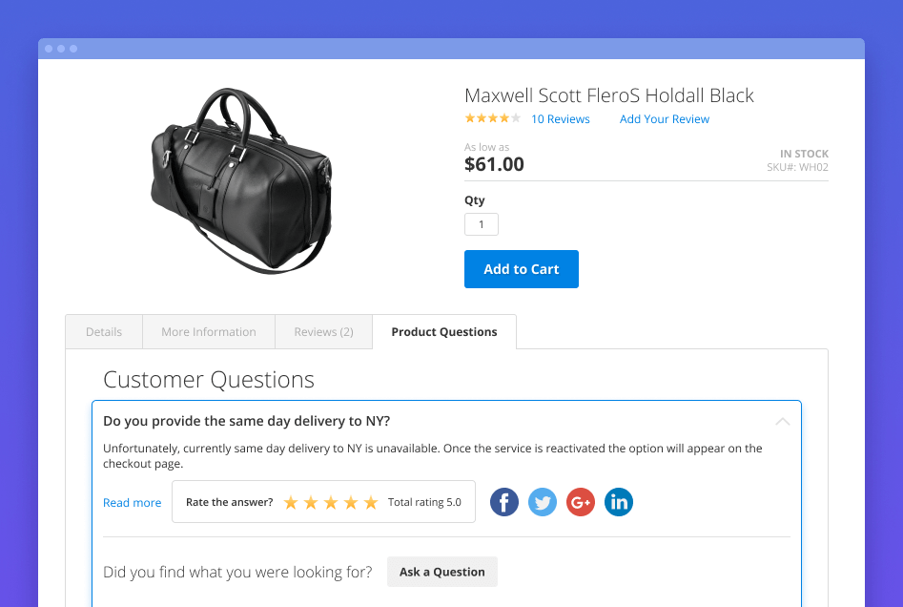Click the Qty input field
The height and width of the screenshot is (607, 903).
click(481, 223)
